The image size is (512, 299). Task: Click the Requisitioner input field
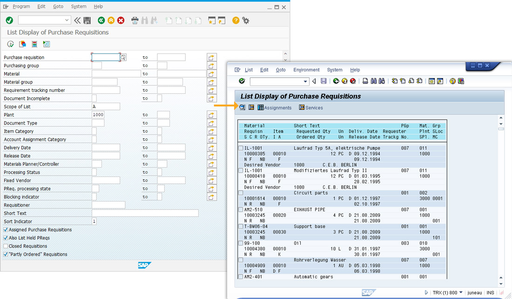tap(109, 205)
